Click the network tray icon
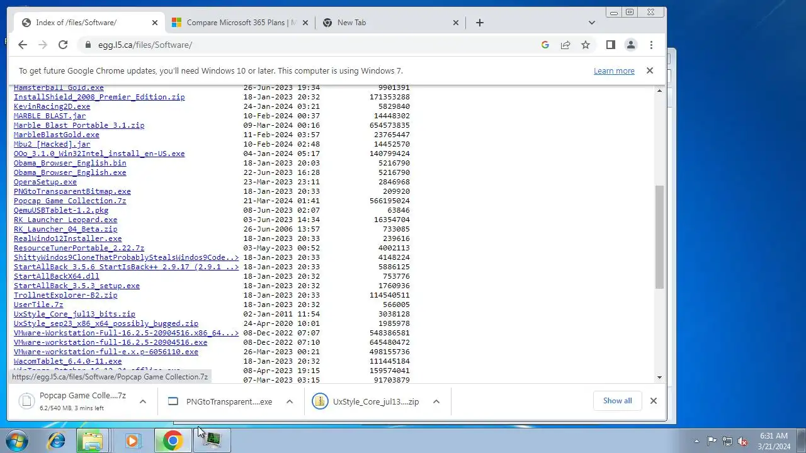Screen dimensions: 806x453 click(x=727, y=441)
